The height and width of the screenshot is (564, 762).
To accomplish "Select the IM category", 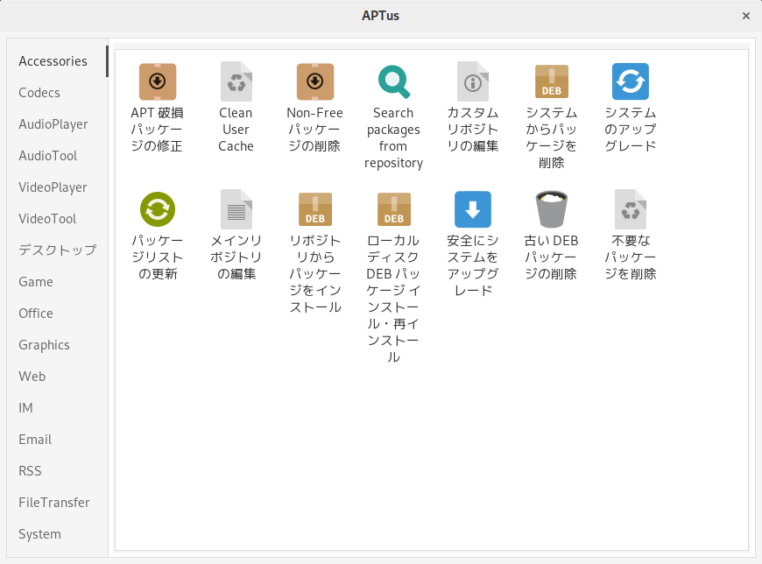I will click(57, 408).
